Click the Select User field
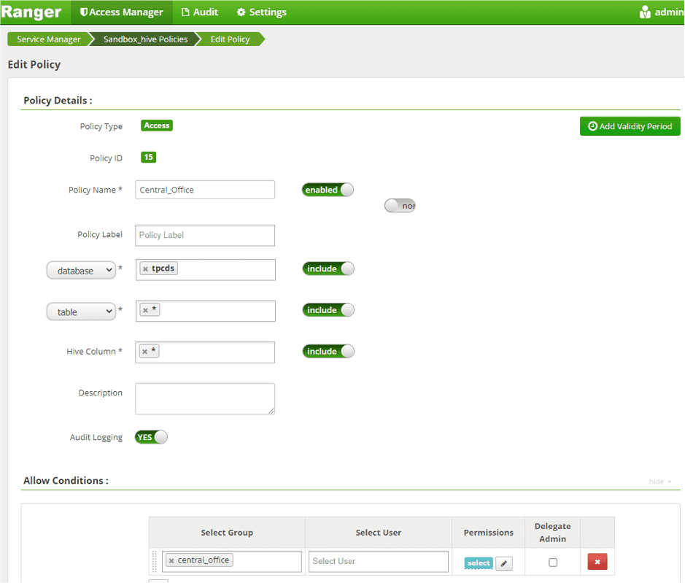The height and width of the screenshot is (583, 685). click(379, 561)
